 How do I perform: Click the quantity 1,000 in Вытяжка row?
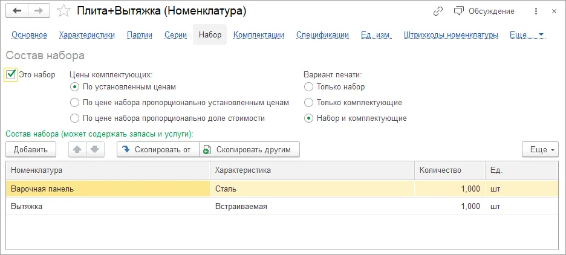click(450, 206)
